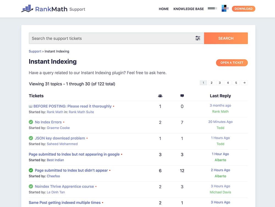Click the book icon beside BEFORE POSTING topic
This screenshot has width=275, height=207.
point(31,106)
